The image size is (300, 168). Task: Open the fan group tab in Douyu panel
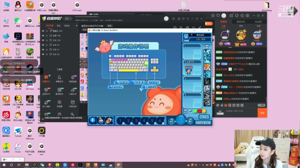[x=258, y=22]
